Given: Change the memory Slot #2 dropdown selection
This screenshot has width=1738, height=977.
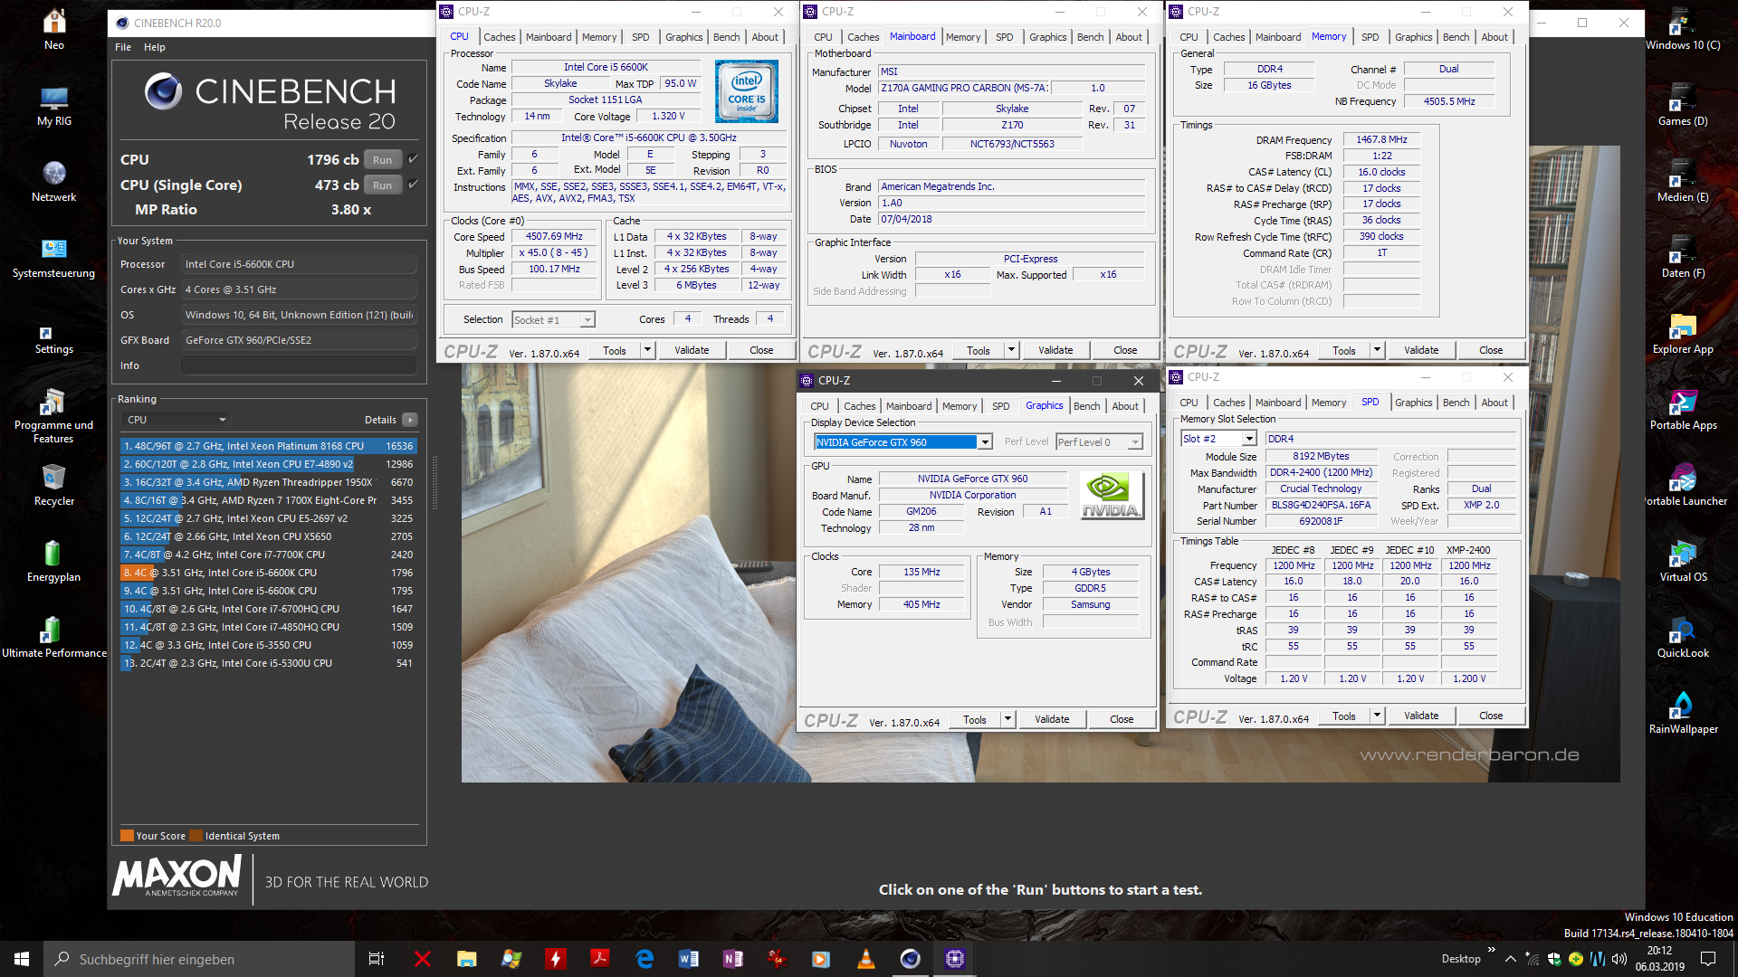Looking at the screenshot, I should [1250, 438].
